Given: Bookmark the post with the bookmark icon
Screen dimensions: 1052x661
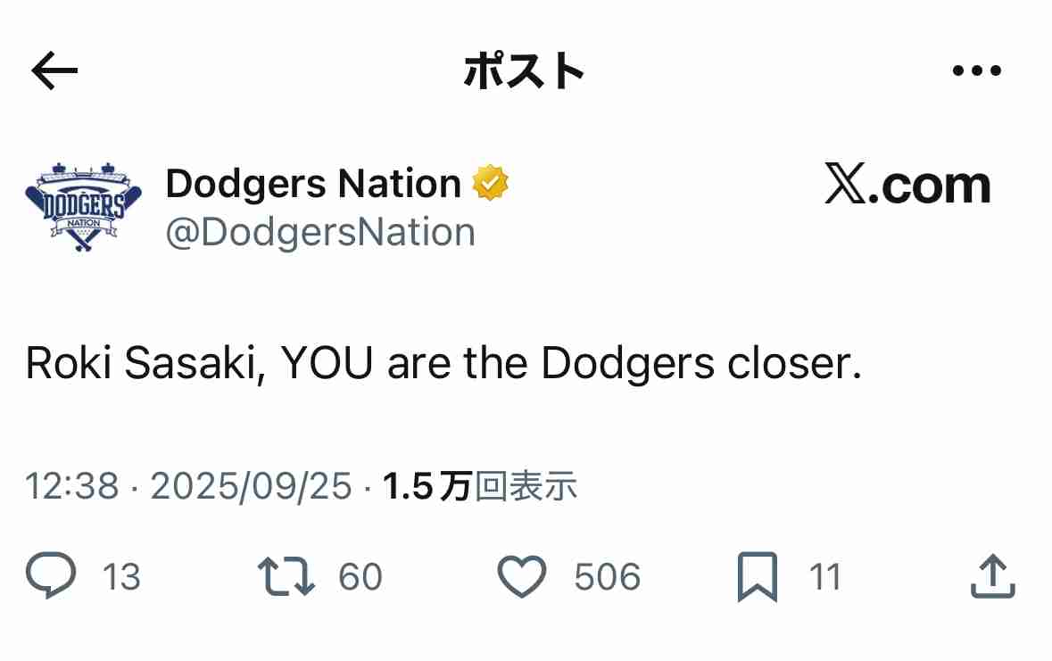Looking at the screenshot, I should coord(758,576).
